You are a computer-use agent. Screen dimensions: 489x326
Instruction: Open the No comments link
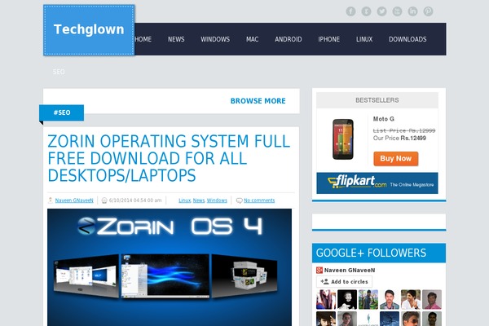pos(259,200)
